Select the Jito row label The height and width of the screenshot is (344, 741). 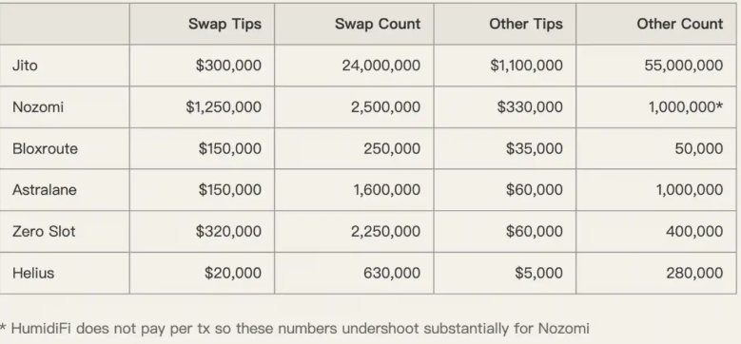[x=25, y=66]
